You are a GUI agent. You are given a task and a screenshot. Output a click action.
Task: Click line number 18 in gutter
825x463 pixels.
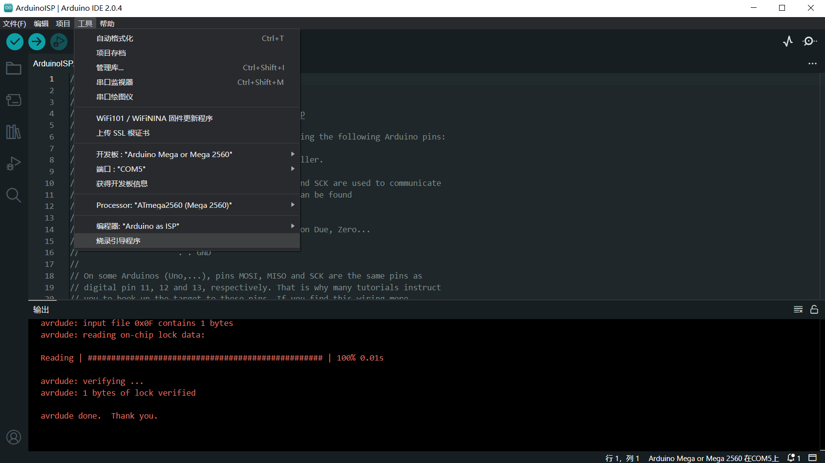pyautogui.click(x=49, y=276)
